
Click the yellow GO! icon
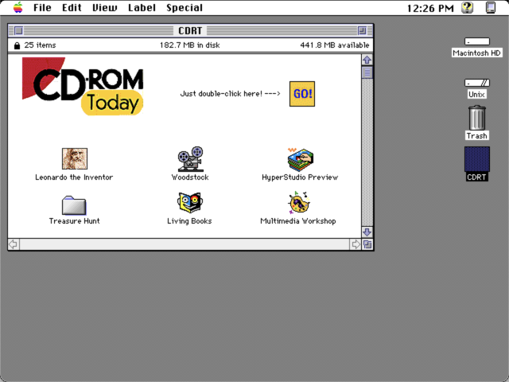click(302, 94)
